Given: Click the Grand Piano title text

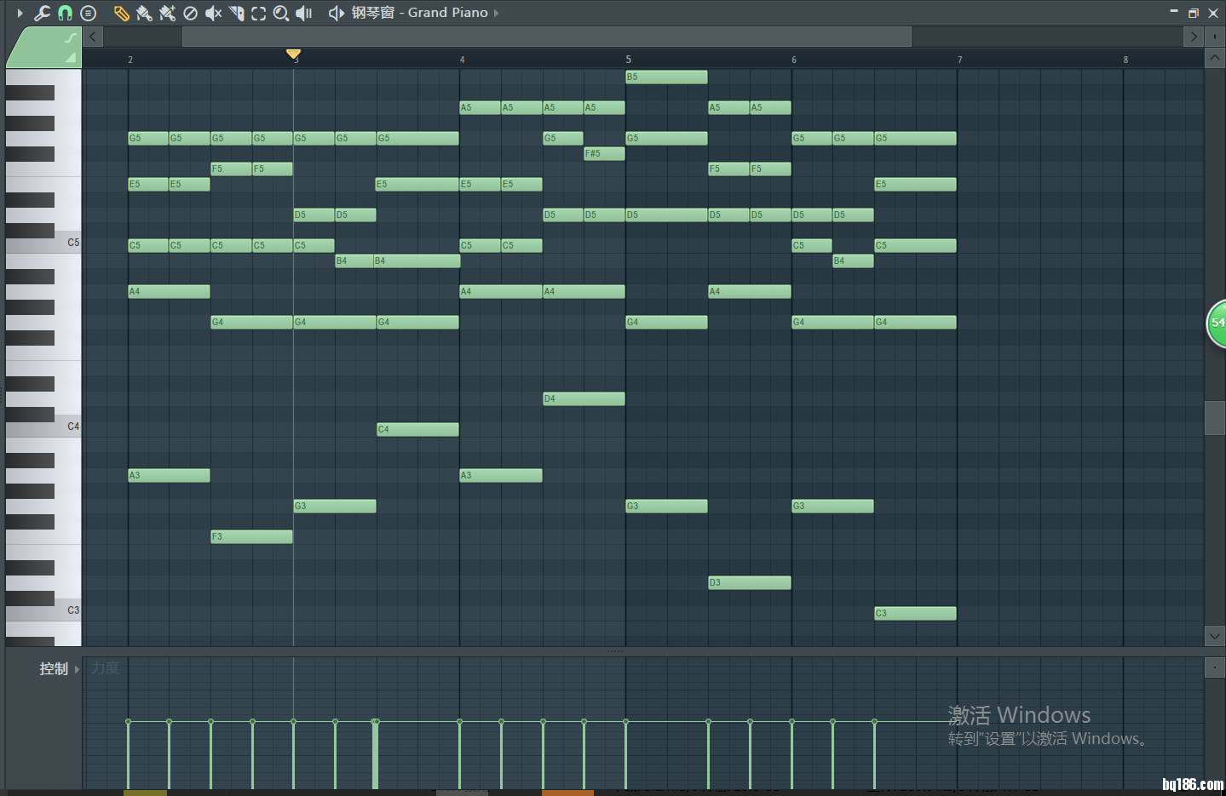Looking at the screenshot, I should (x=448, y=13).
